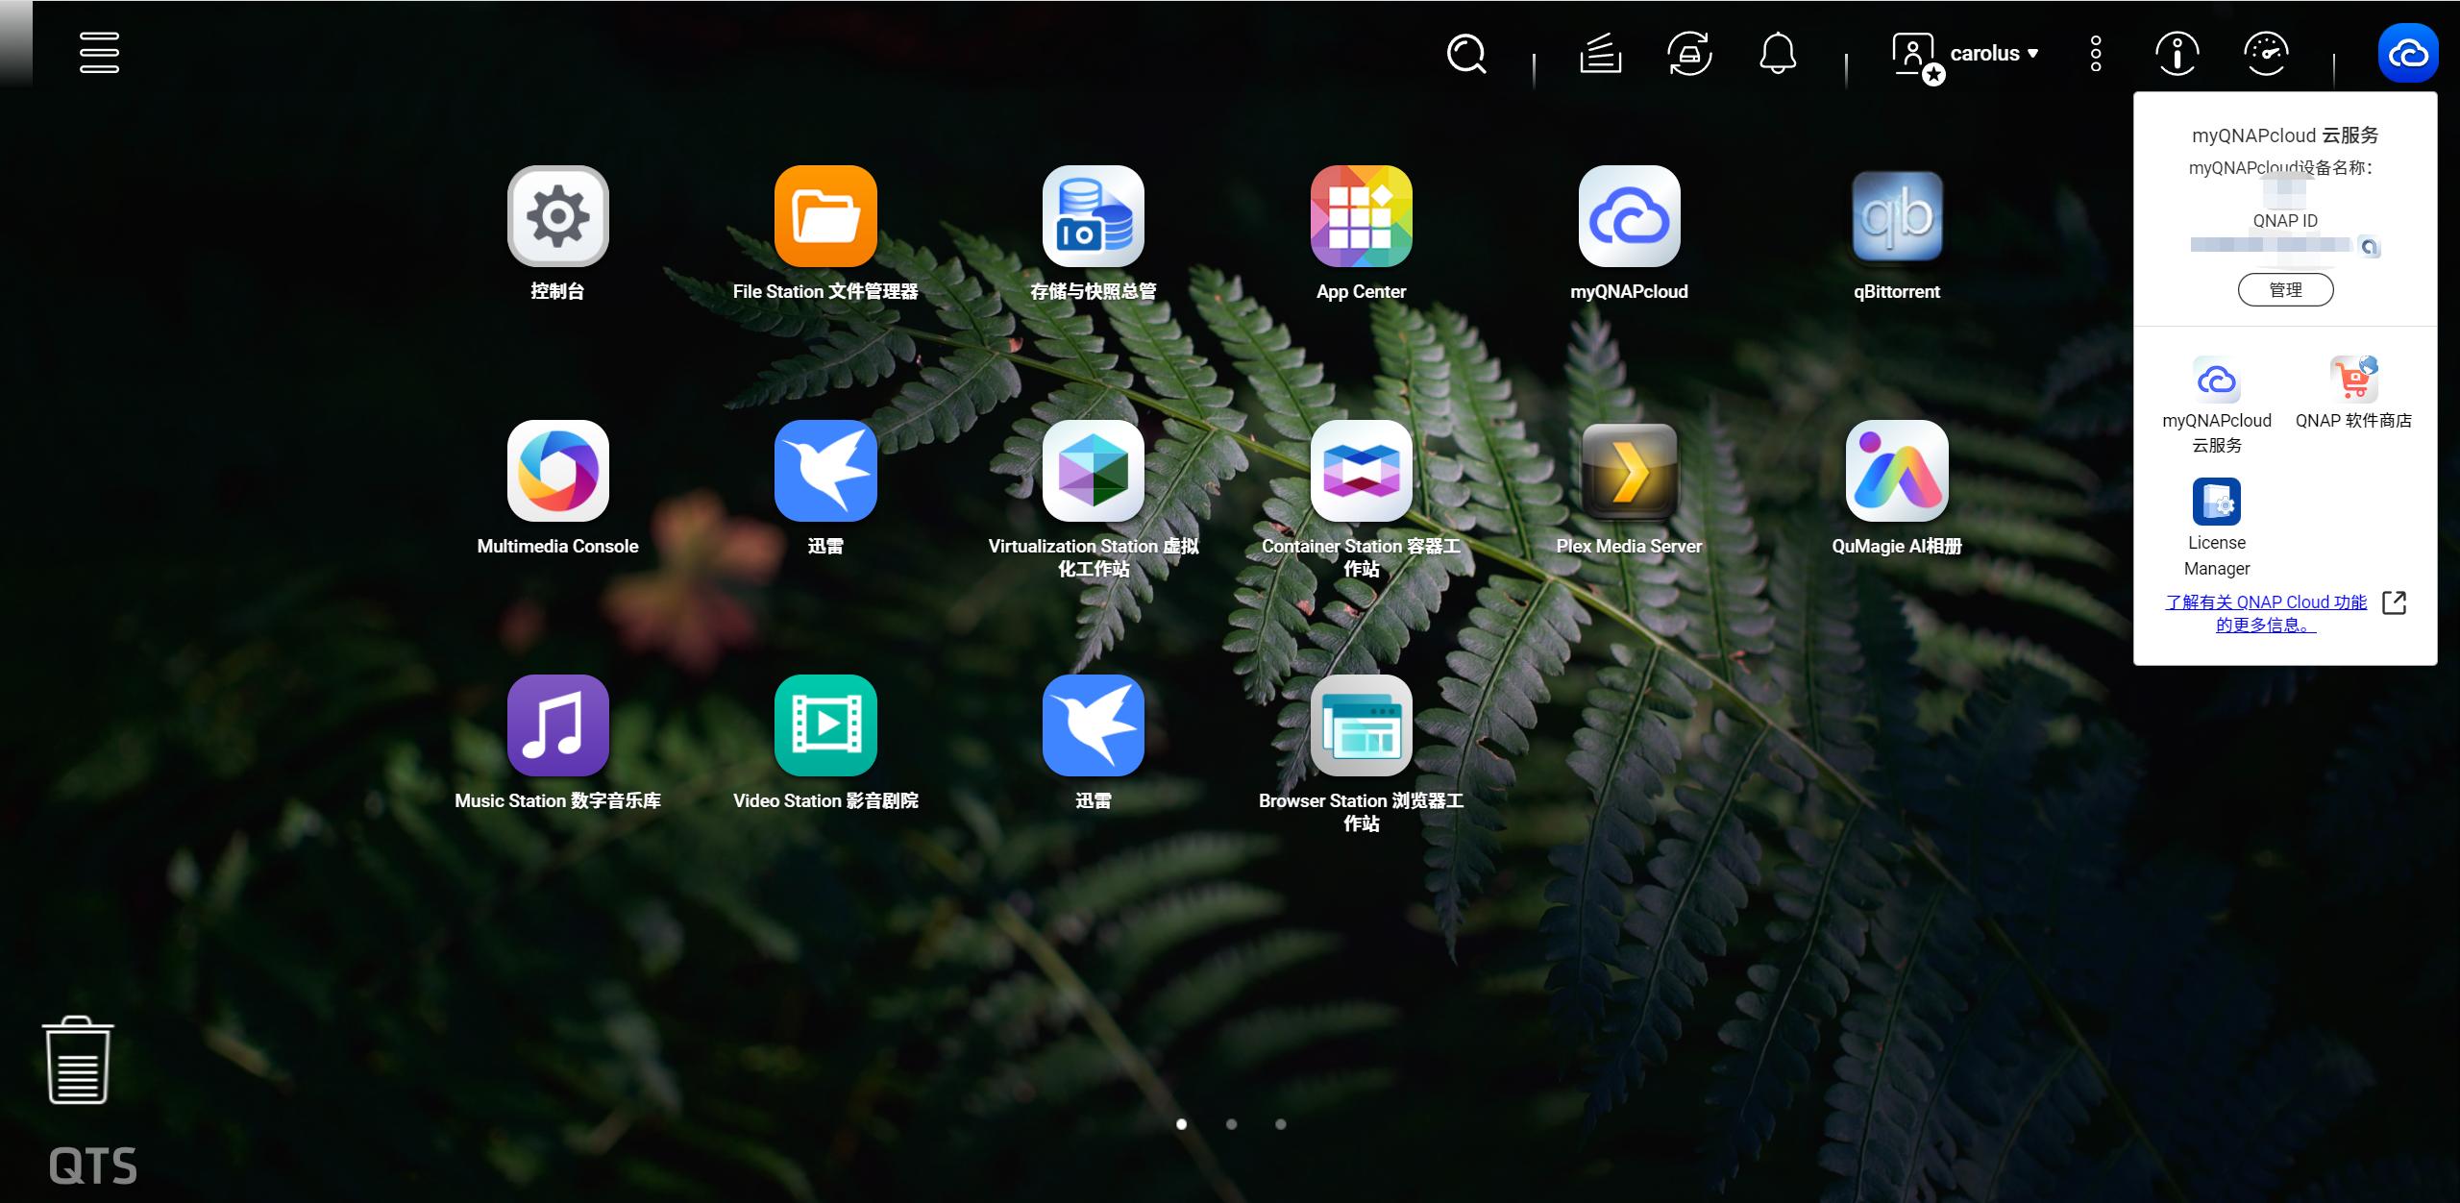Launch Plex Media Server
Viewport: 2460px width, 1203px height.
tap(1629, 471)
